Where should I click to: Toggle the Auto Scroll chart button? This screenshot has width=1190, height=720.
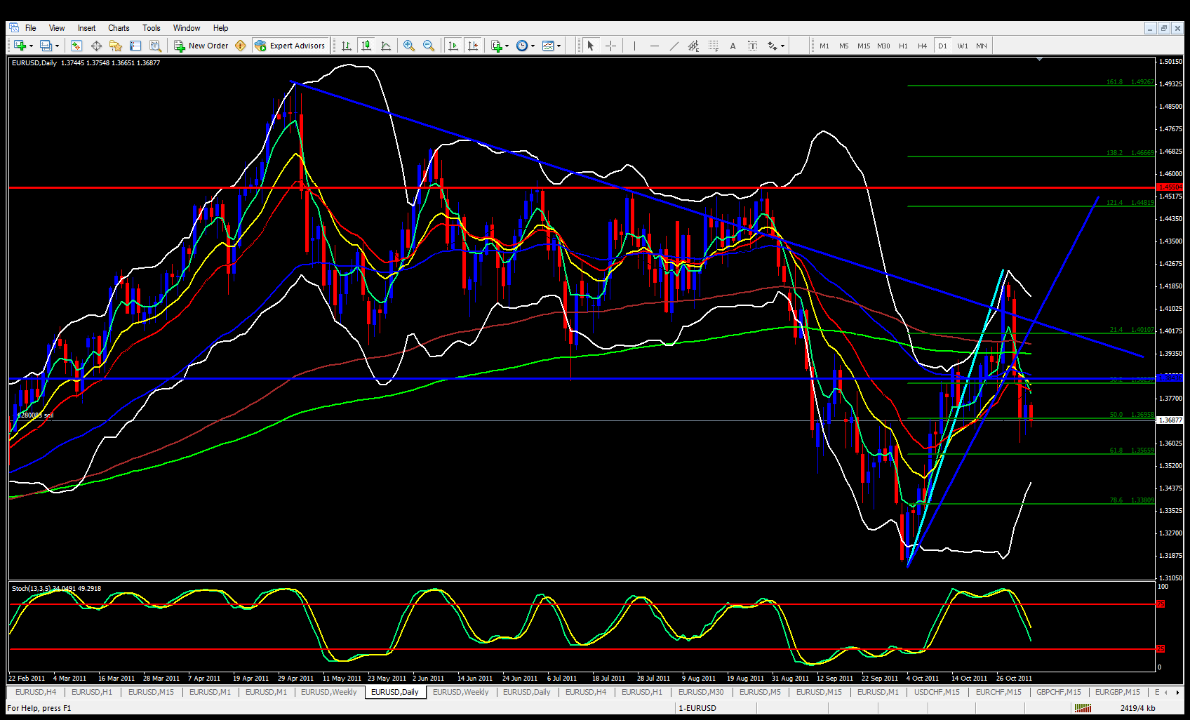[453, 46]
